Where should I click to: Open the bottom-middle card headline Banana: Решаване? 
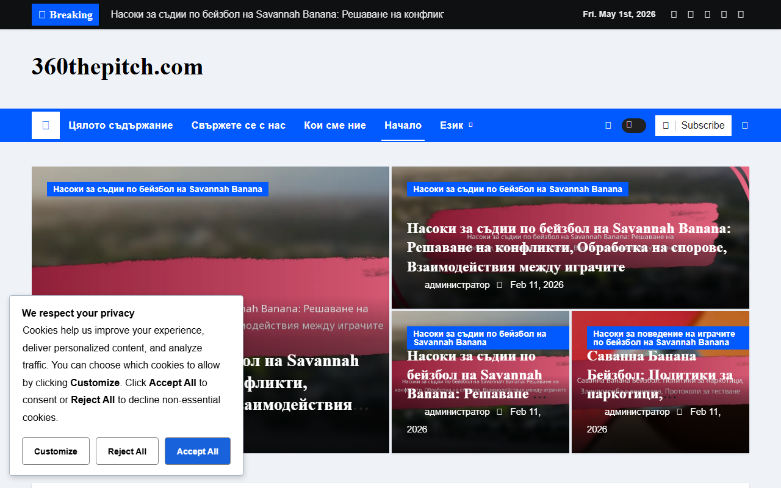tap(476, 375)
